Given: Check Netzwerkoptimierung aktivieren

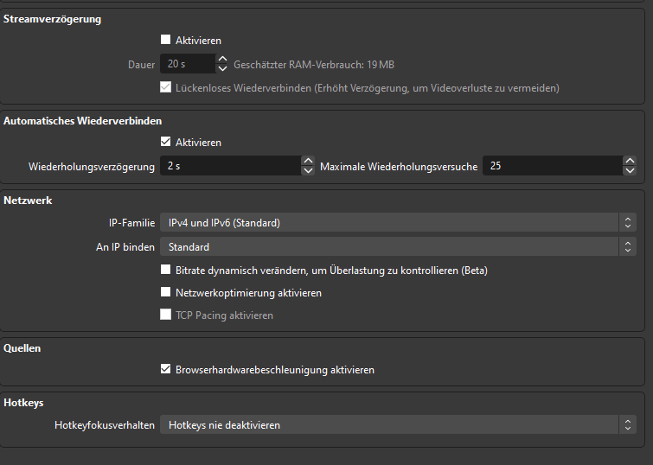Looking at the screenshot, I should click(166, 293).
